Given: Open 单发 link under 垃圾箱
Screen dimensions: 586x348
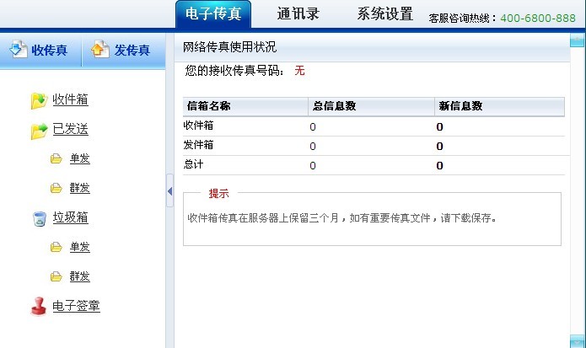Looking at the screenshot, I should pyautogui.click(x=79, y=246).
